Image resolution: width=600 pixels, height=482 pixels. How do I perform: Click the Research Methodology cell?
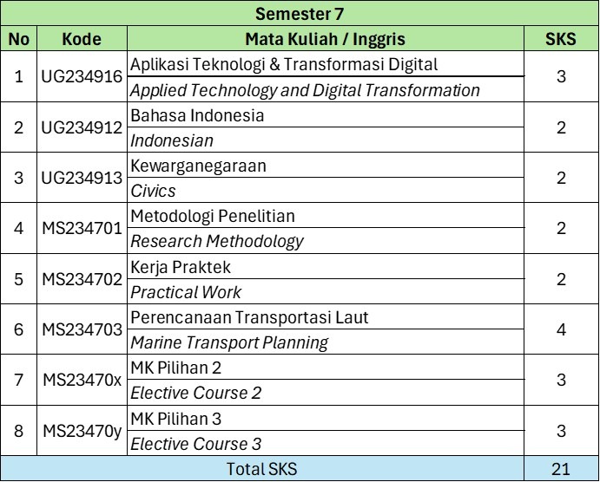[217, 241]
